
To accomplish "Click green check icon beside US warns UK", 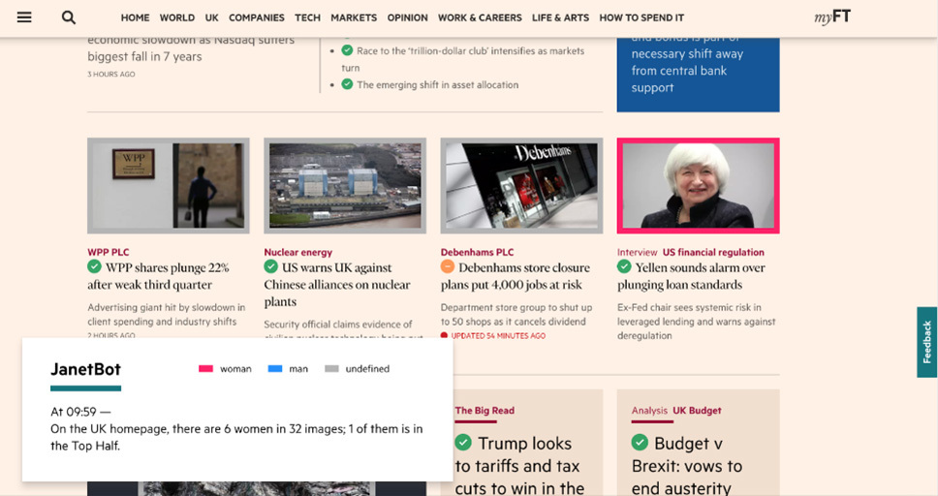I will [x=271, y=266].
